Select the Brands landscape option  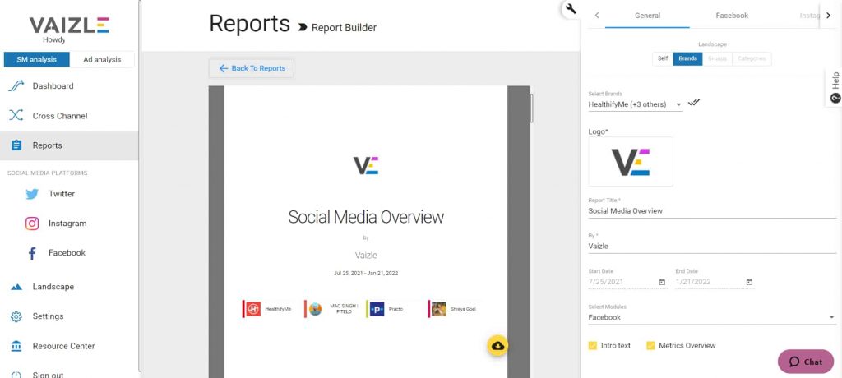pyautogui.click(x=687, y=58)
